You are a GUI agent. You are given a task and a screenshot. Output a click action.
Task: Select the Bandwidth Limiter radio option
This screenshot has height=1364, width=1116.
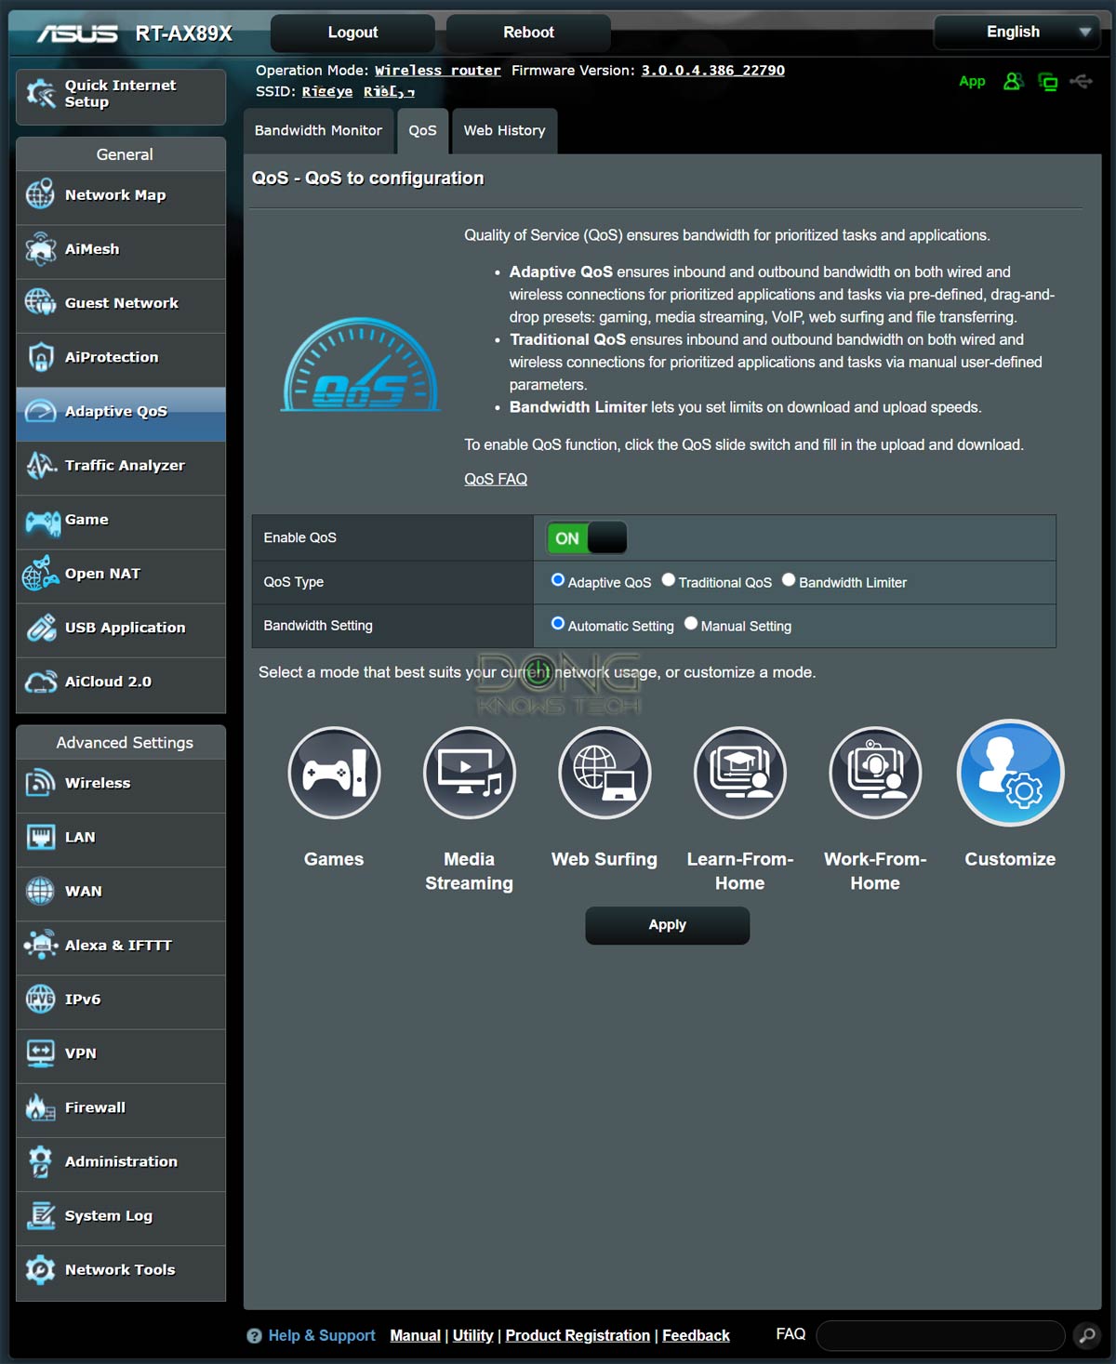789,580
